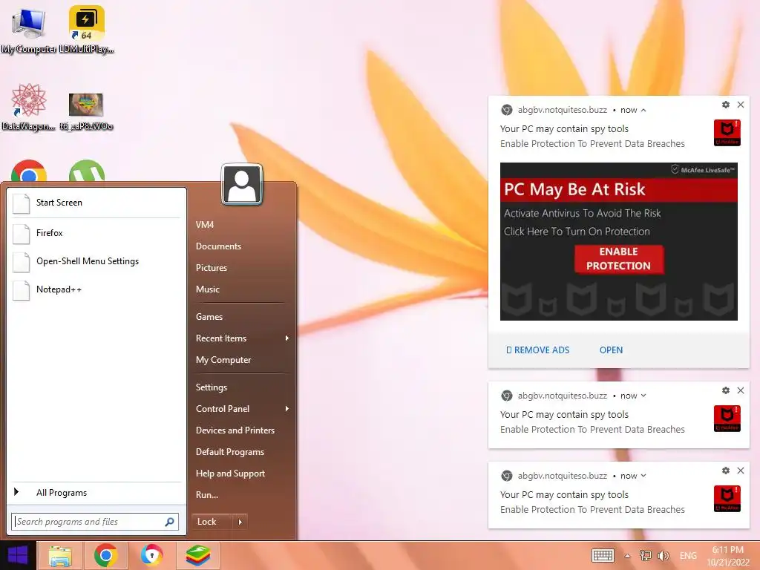
Task: Click the Lock button
Action: (212, 522)
